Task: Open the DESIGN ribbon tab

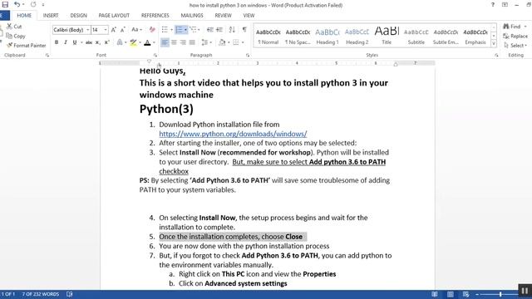Action: coord(78,16)
